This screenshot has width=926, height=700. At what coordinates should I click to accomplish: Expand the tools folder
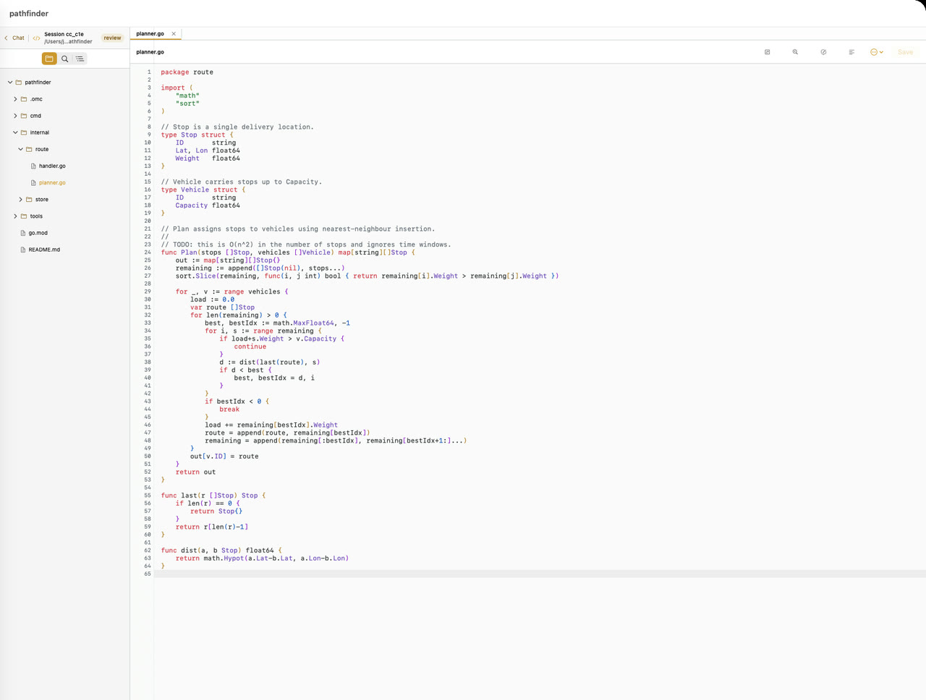(15, 216)
